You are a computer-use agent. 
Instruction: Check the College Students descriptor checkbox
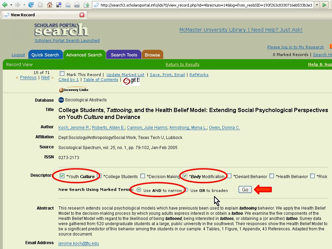click(x=99, y=176)
